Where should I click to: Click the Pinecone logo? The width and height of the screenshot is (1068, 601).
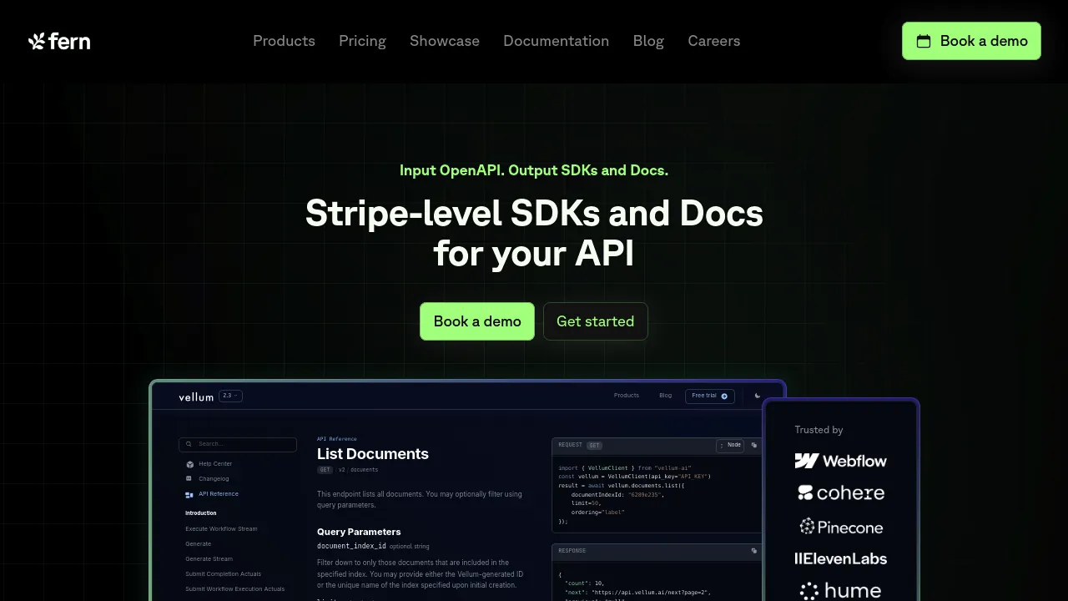coord(841,527)
